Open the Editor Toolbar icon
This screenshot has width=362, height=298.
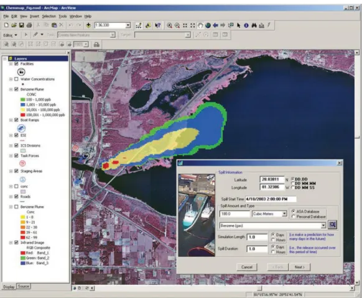[139, 25]
